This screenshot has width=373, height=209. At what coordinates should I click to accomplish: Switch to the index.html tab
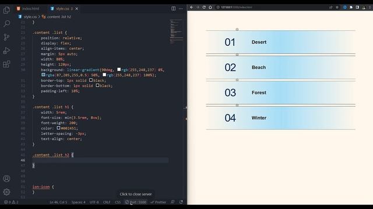(x=28, y=9)
